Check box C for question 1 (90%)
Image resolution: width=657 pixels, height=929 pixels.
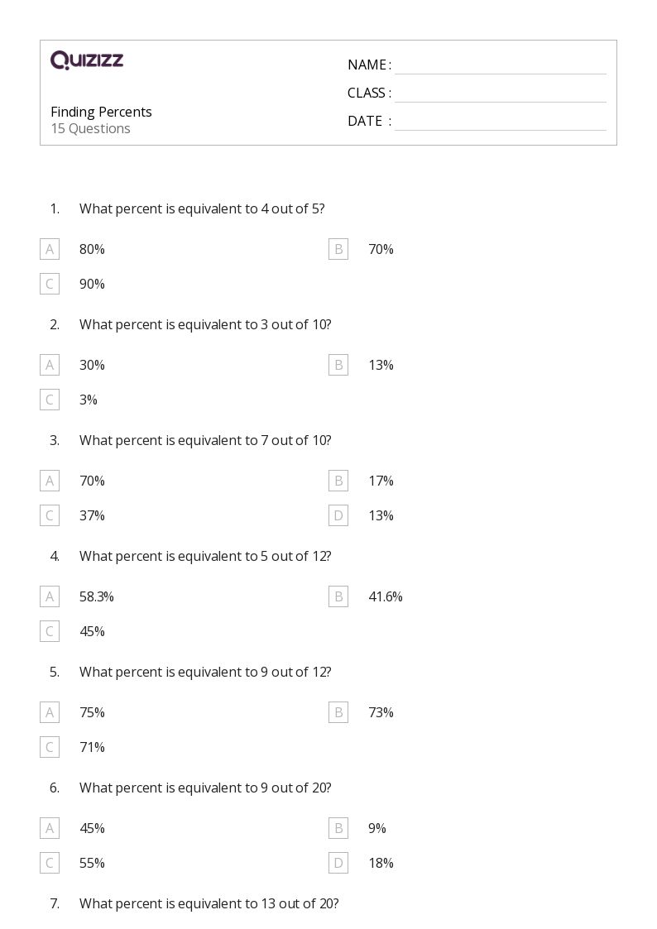pos(50,284)
